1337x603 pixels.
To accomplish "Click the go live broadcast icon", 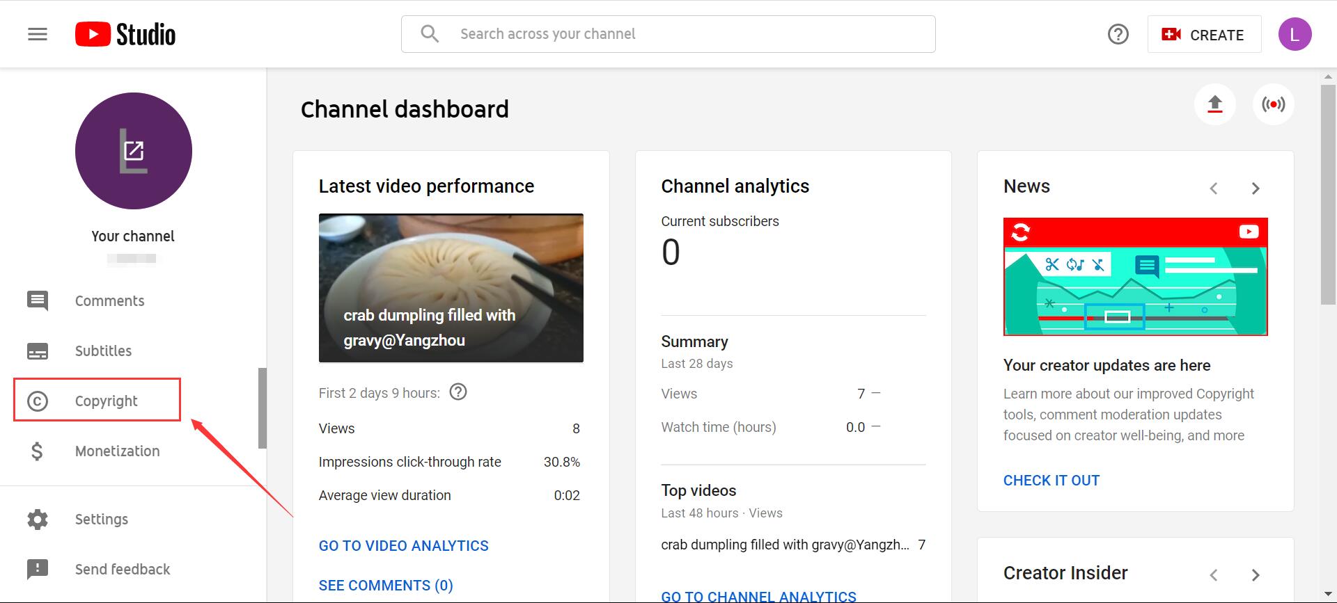I will 1273,104.
